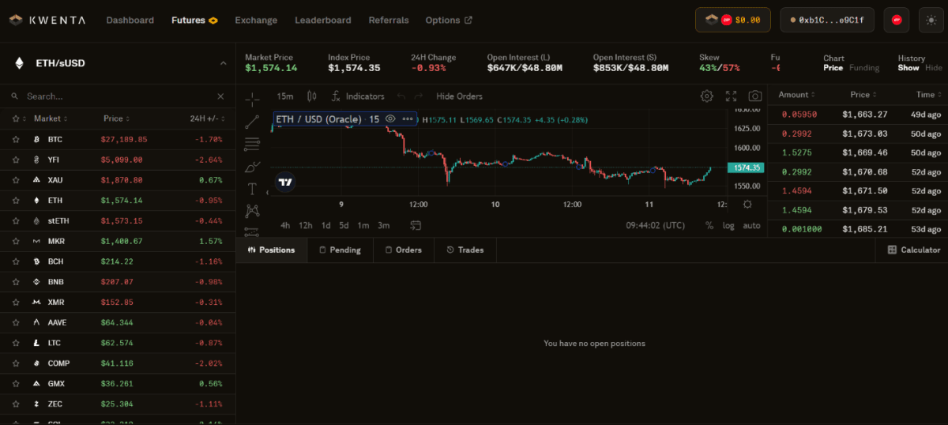948x425 pixels.
Task: Favorite the XAU market star
Action: (x=15, y=180)
